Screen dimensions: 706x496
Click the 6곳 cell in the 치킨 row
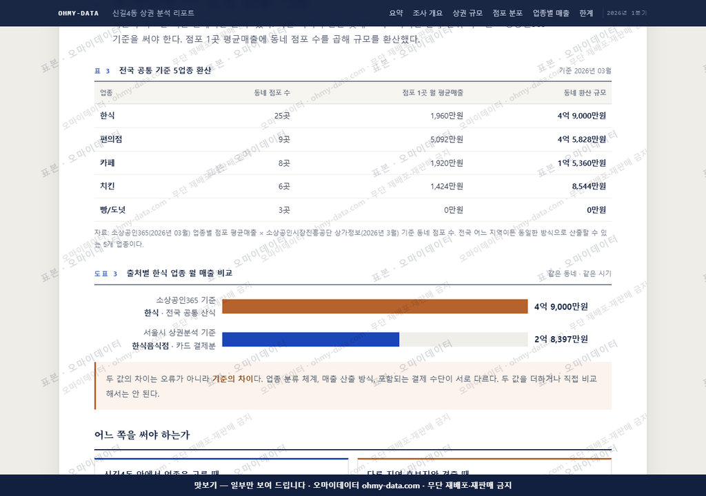[x=284, y=186]
